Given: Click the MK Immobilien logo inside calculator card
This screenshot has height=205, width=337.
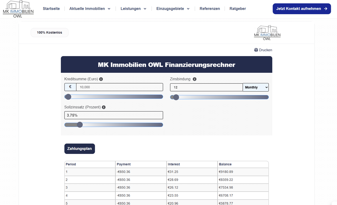Looking at the screenshot, I should tap(267, 33).
